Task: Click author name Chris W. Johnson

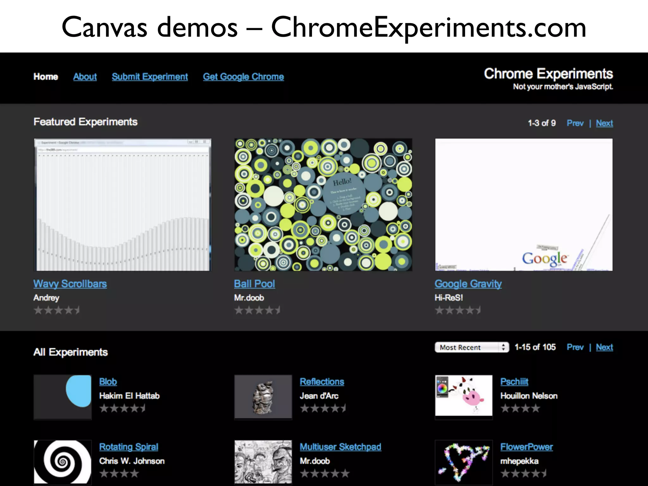Action: [x=132, y=461]
